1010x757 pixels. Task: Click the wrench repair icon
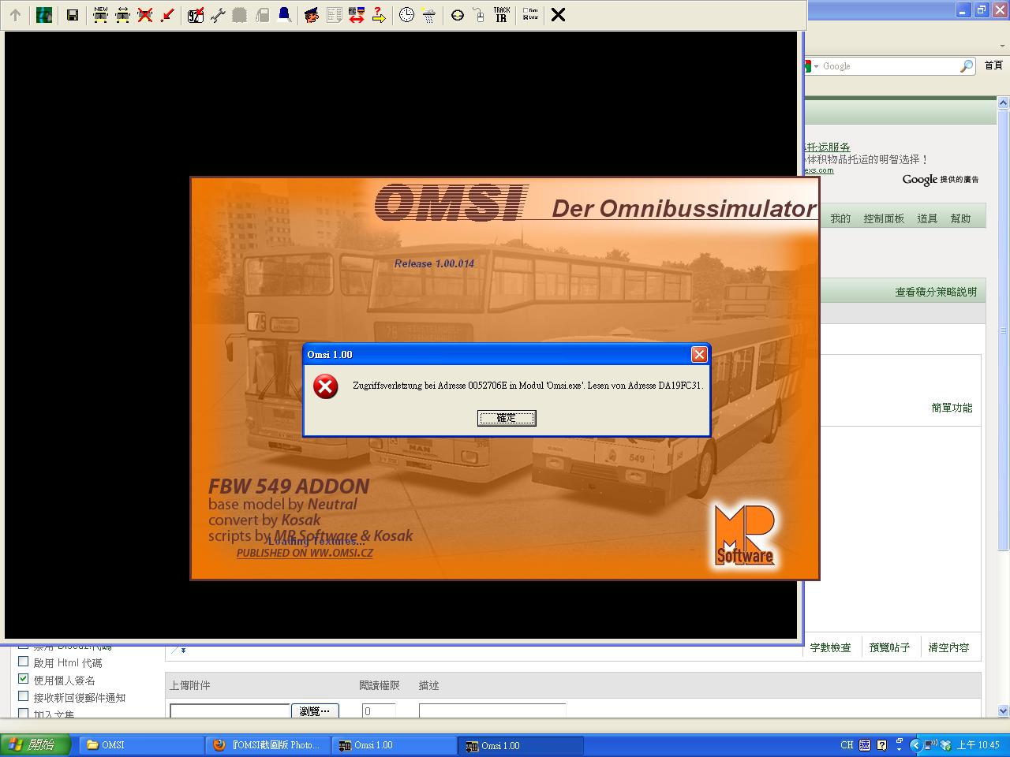[218, 15]
